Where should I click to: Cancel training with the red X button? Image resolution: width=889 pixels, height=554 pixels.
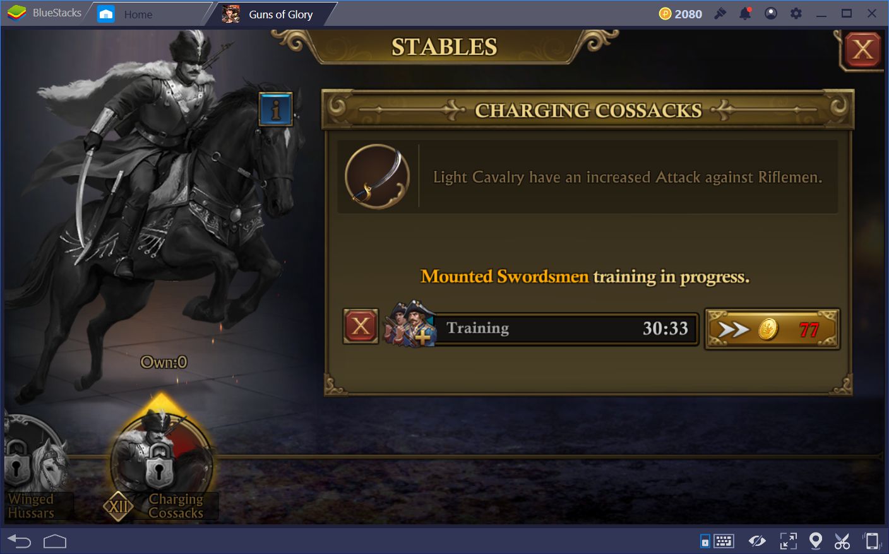click(x=361, y=326)
